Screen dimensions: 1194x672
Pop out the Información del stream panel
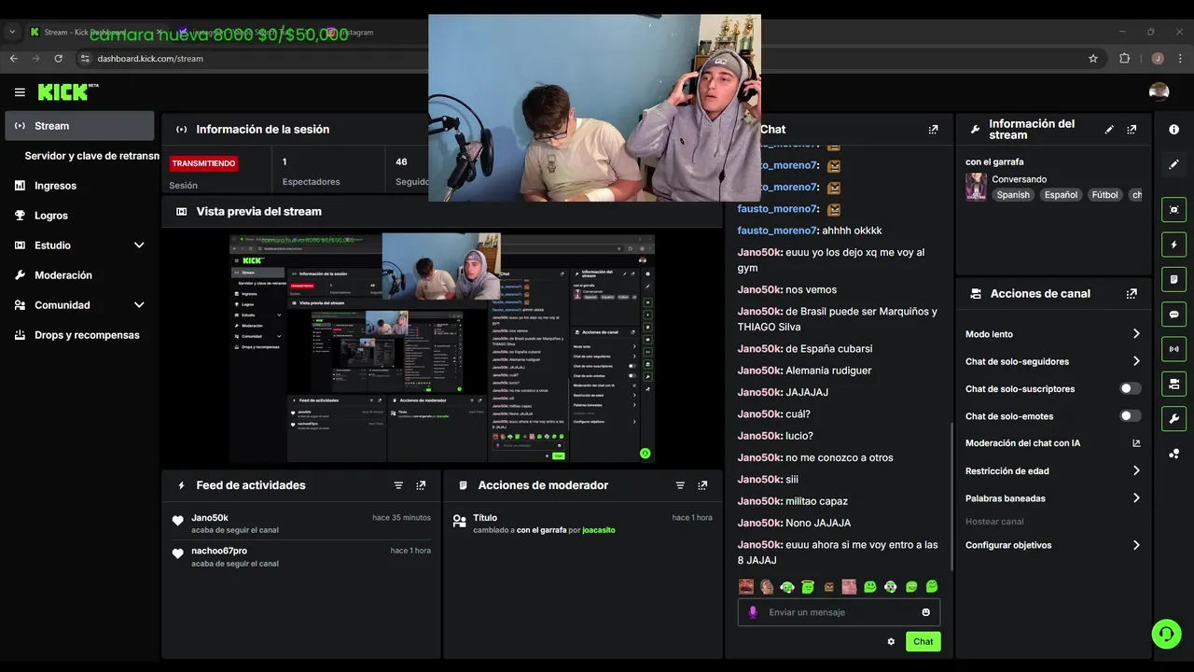[x=1132, y=130]
